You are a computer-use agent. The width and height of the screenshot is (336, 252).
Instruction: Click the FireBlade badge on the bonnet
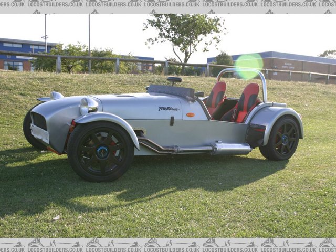(169, 109)
